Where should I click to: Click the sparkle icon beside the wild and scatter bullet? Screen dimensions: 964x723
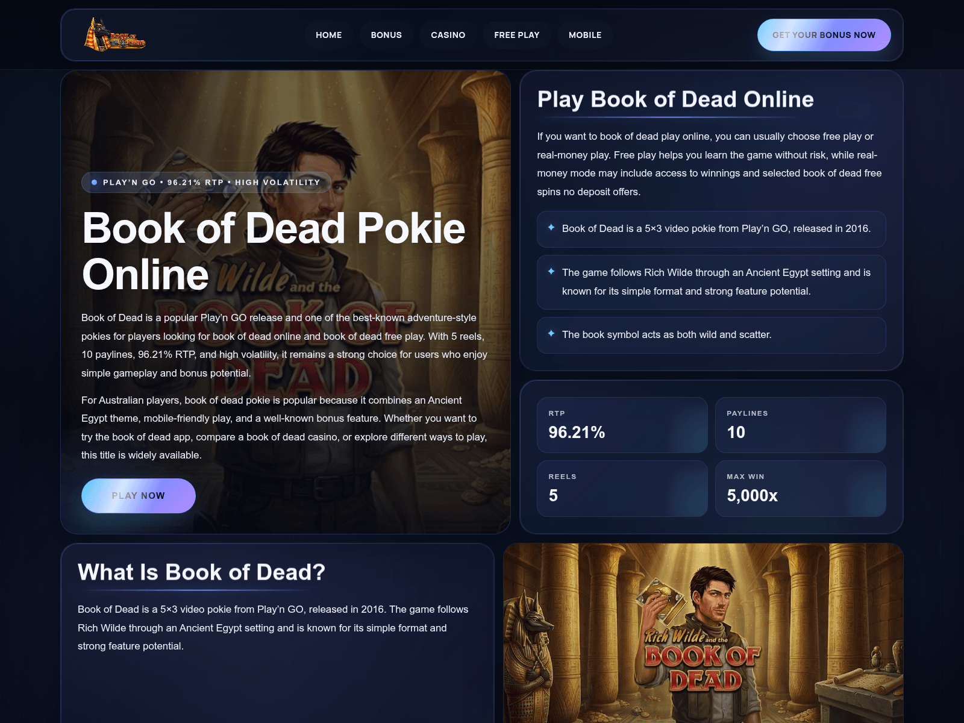pos(551,334)
